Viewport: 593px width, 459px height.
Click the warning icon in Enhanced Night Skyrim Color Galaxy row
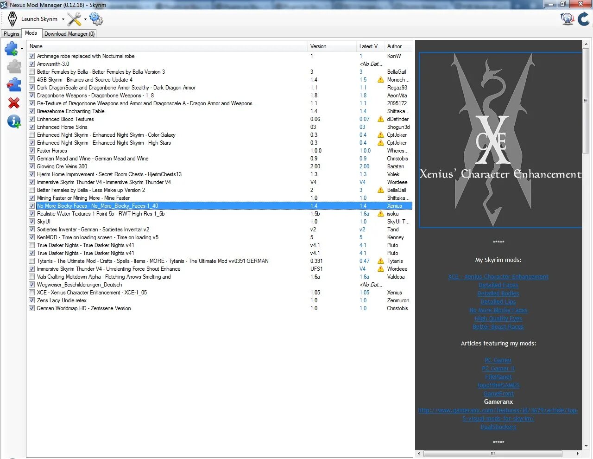(380, 135)
